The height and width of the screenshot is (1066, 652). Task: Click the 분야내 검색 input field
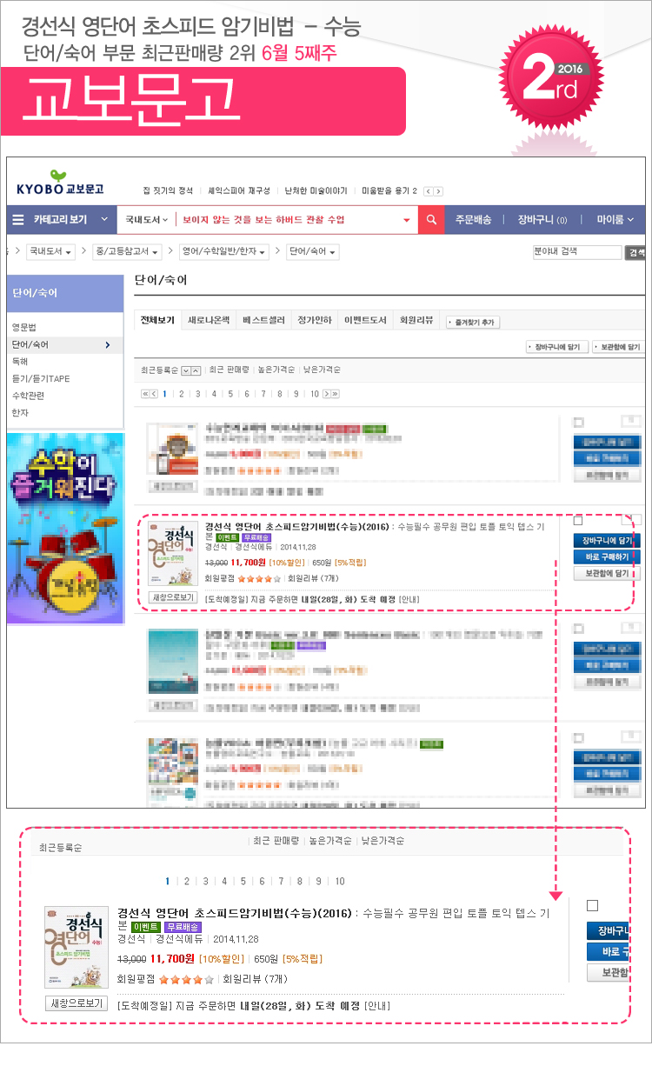[577, 252]
